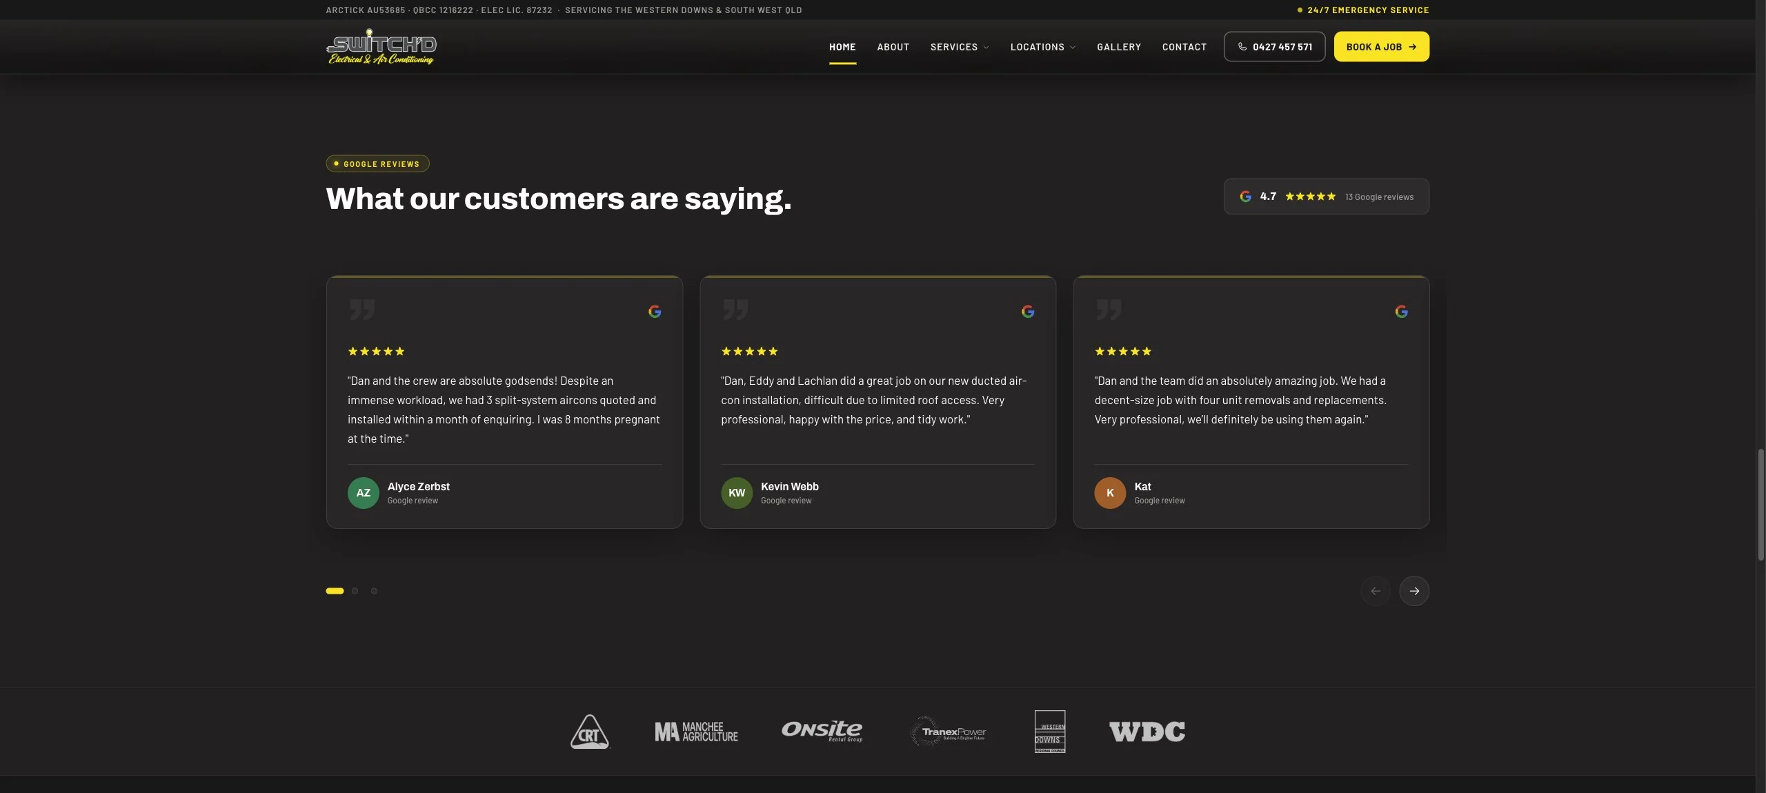Click the Manchee Agriculture logo
1766x793 pixels.
[696, 732]
